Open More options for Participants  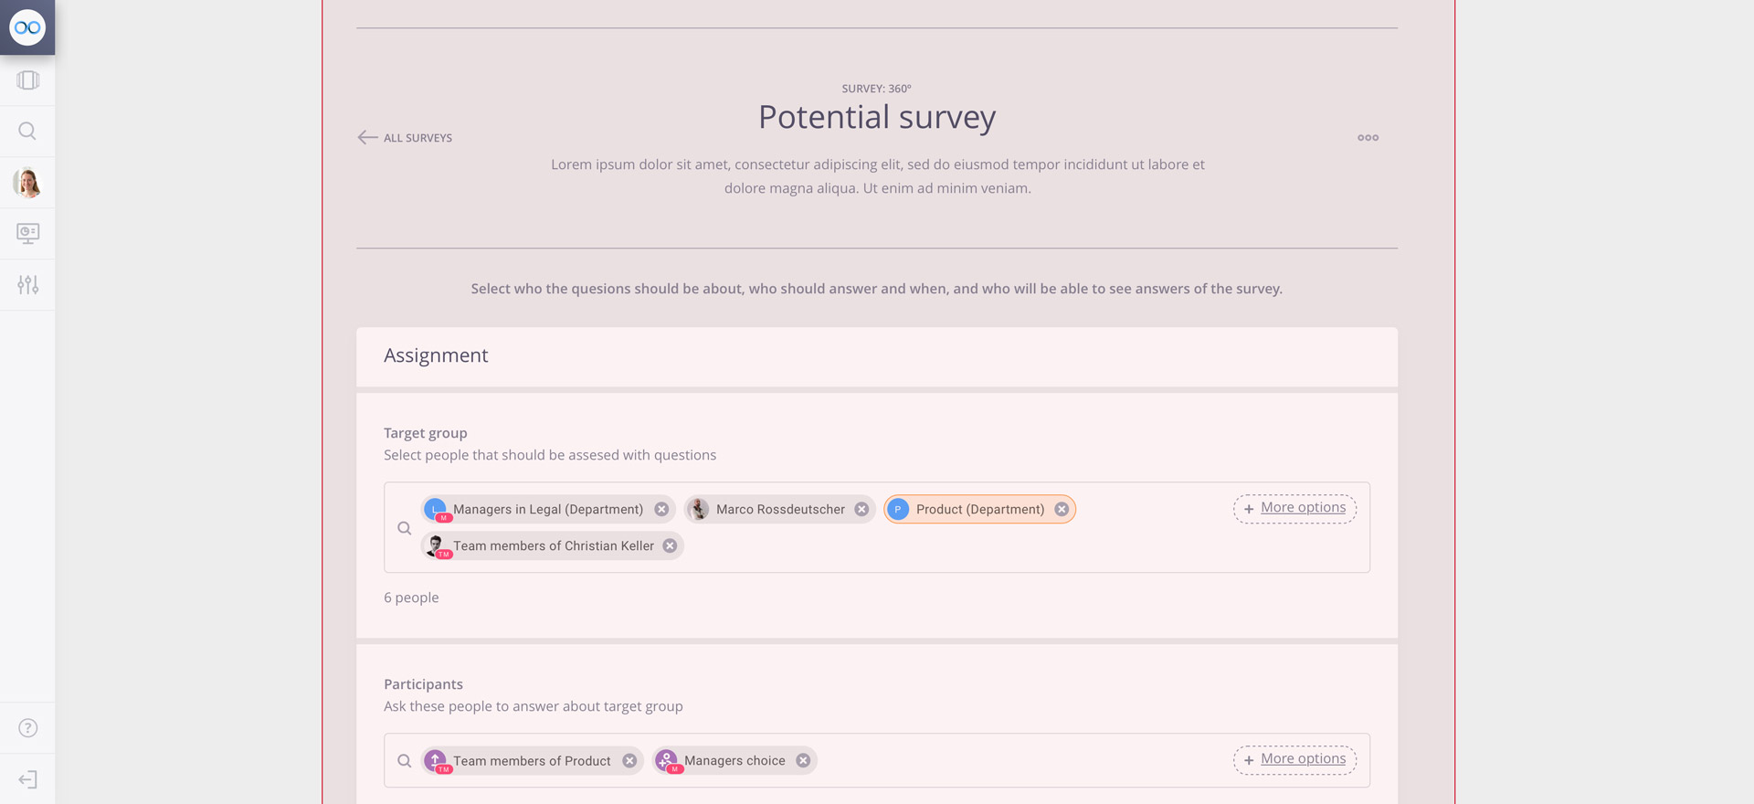pos(1294,760)
